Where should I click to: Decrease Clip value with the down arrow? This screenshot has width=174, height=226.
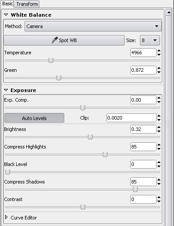159,120
